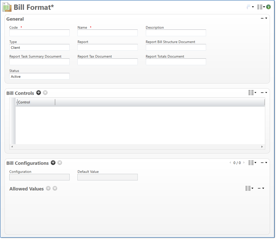Viewport: 276px width, 239px height.
Task: Open Bill Controls column chooser dropdown
Action: (x=252, y=93)
